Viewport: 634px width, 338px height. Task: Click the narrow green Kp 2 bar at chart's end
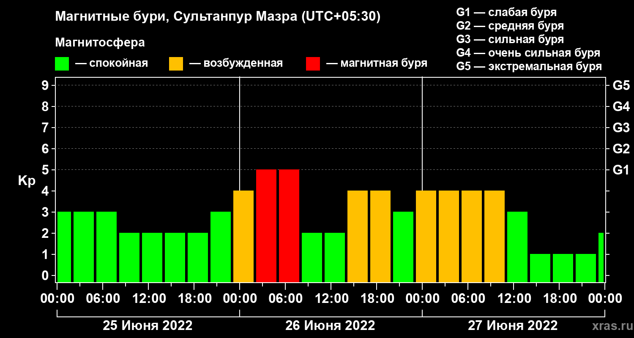(601, 257)
